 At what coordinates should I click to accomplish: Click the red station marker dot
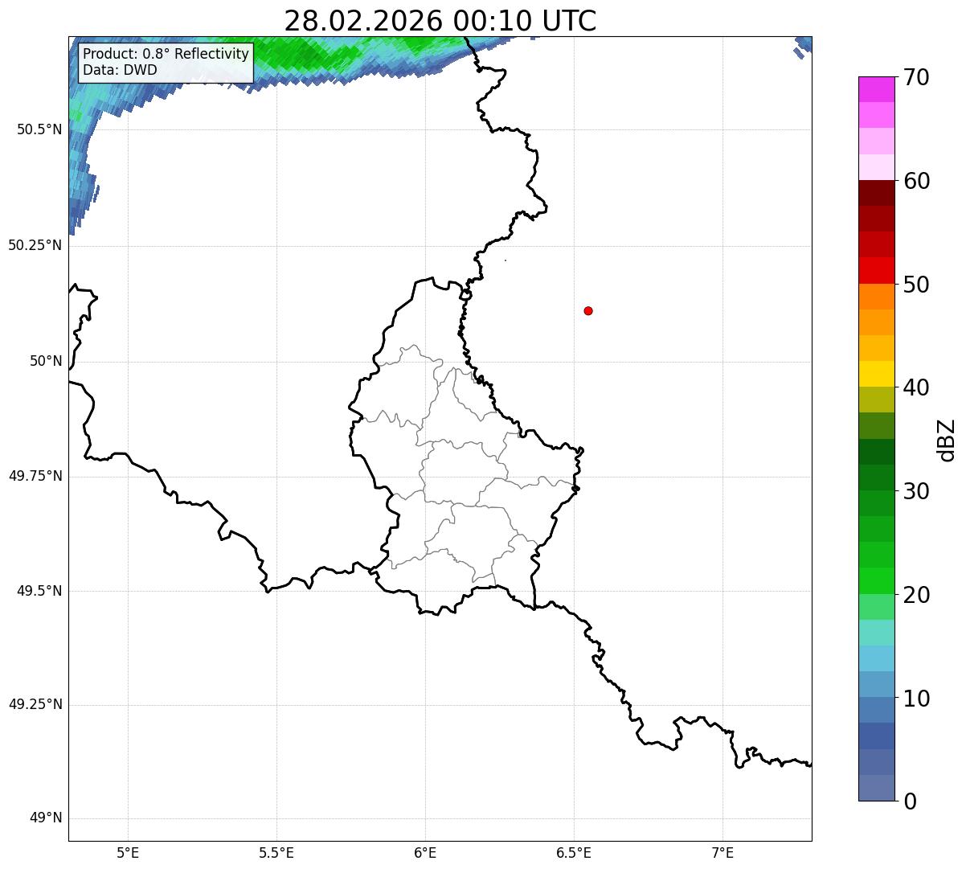pos(588,310)
